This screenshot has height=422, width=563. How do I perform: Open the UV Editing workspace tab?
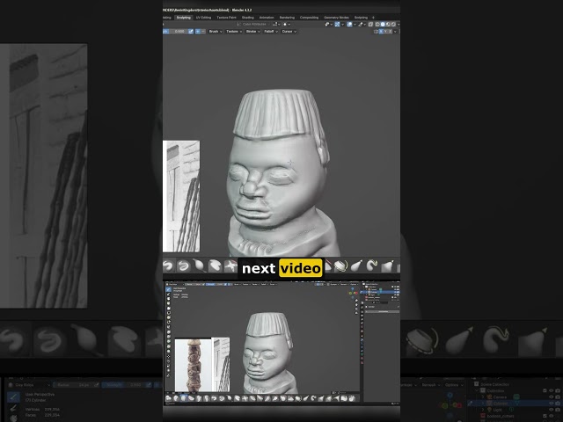click(x=203, y=18)
